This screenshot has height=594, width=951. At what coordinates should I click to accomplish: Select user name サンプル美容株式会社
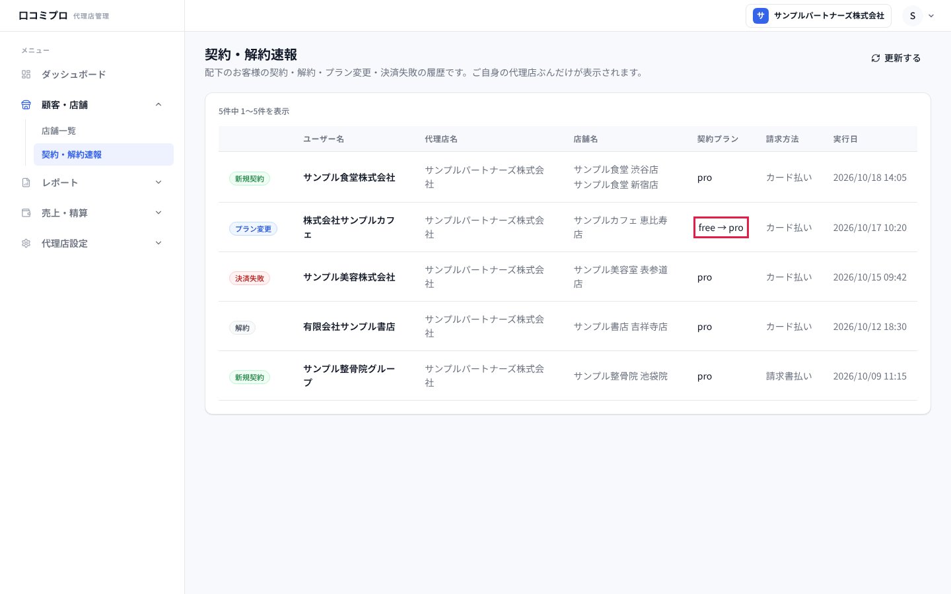click(349, 277)
